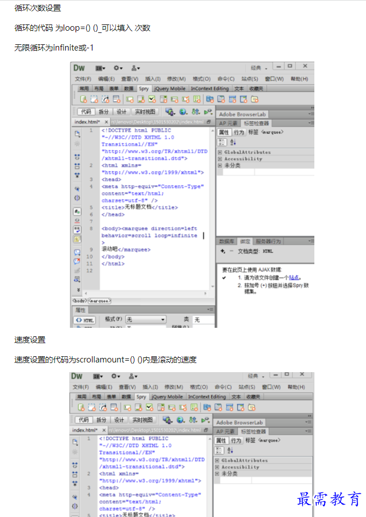Open 插入(I) menu in upper screenshot
The width and height of the screenshot is (366, 517).
click(x=153, y=79)
